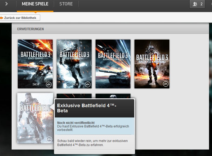Viewport: 212px width, 156px height.
Task: Open Battlefield 3 Aftermath expansion tile
Action: [74, 64]
